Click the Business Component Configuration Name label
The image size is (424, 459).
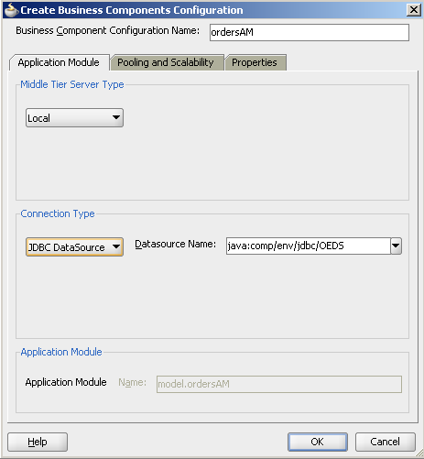[x=107, y=30]
